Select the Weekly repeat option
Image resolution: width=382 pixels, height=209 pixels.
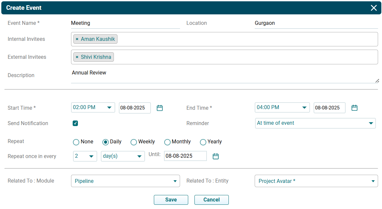(x=134, y=142)
